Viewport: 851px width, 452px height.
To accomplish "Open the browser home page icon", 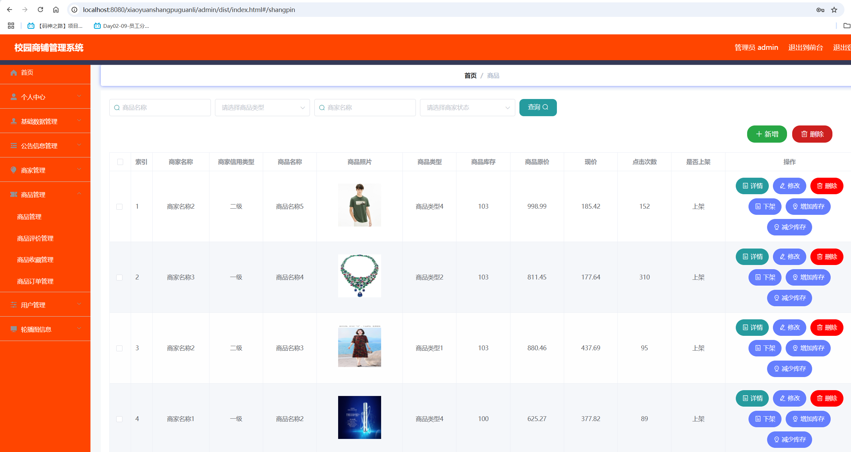I will pyautogui.click(x=56, y=10).
